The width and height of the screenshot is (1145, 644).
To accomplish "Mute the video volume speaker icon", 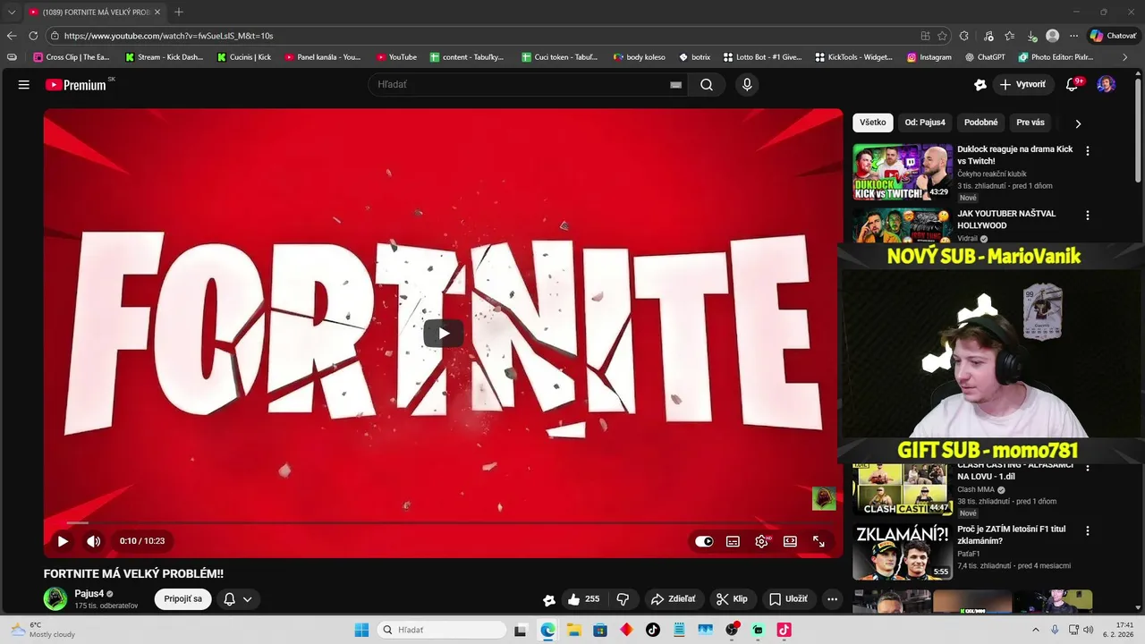I will click(x=93, y=541).
